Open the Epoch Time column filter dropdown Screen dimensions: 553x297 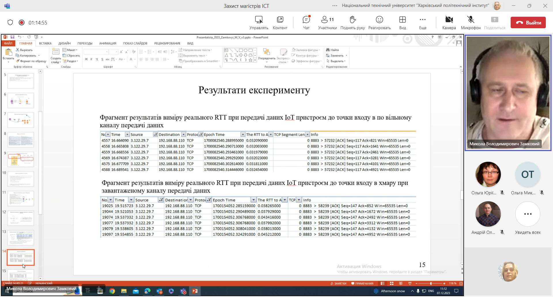point(243,135)
